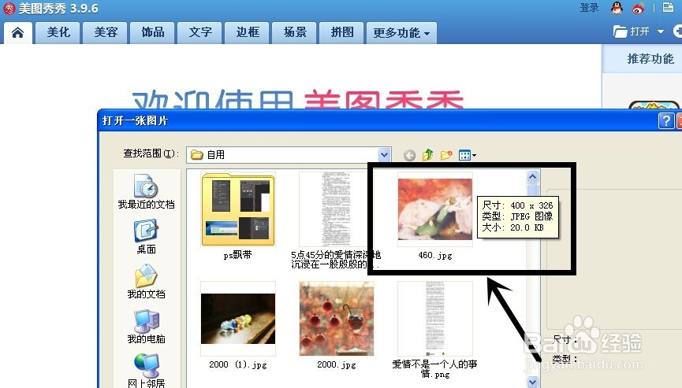Switch to the 饰品 tab
The height and width of the screenshot is (388, 682).
[x=153, y=32]
